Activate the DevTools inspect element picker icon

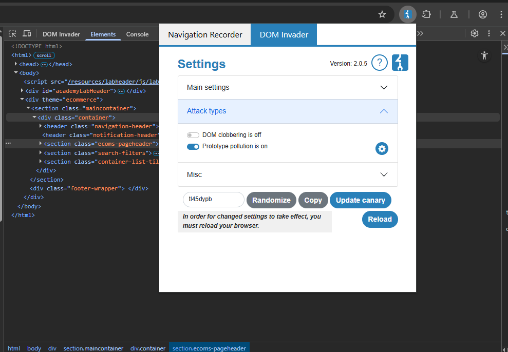pyautogui.click(x=12, y=34)
